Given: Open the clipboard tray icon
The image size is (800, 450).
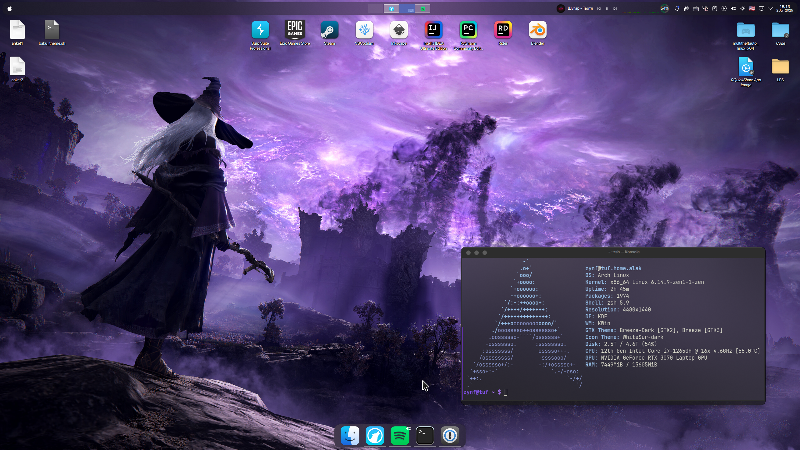Looking at the screenshot, I should [x=714, y=8].
